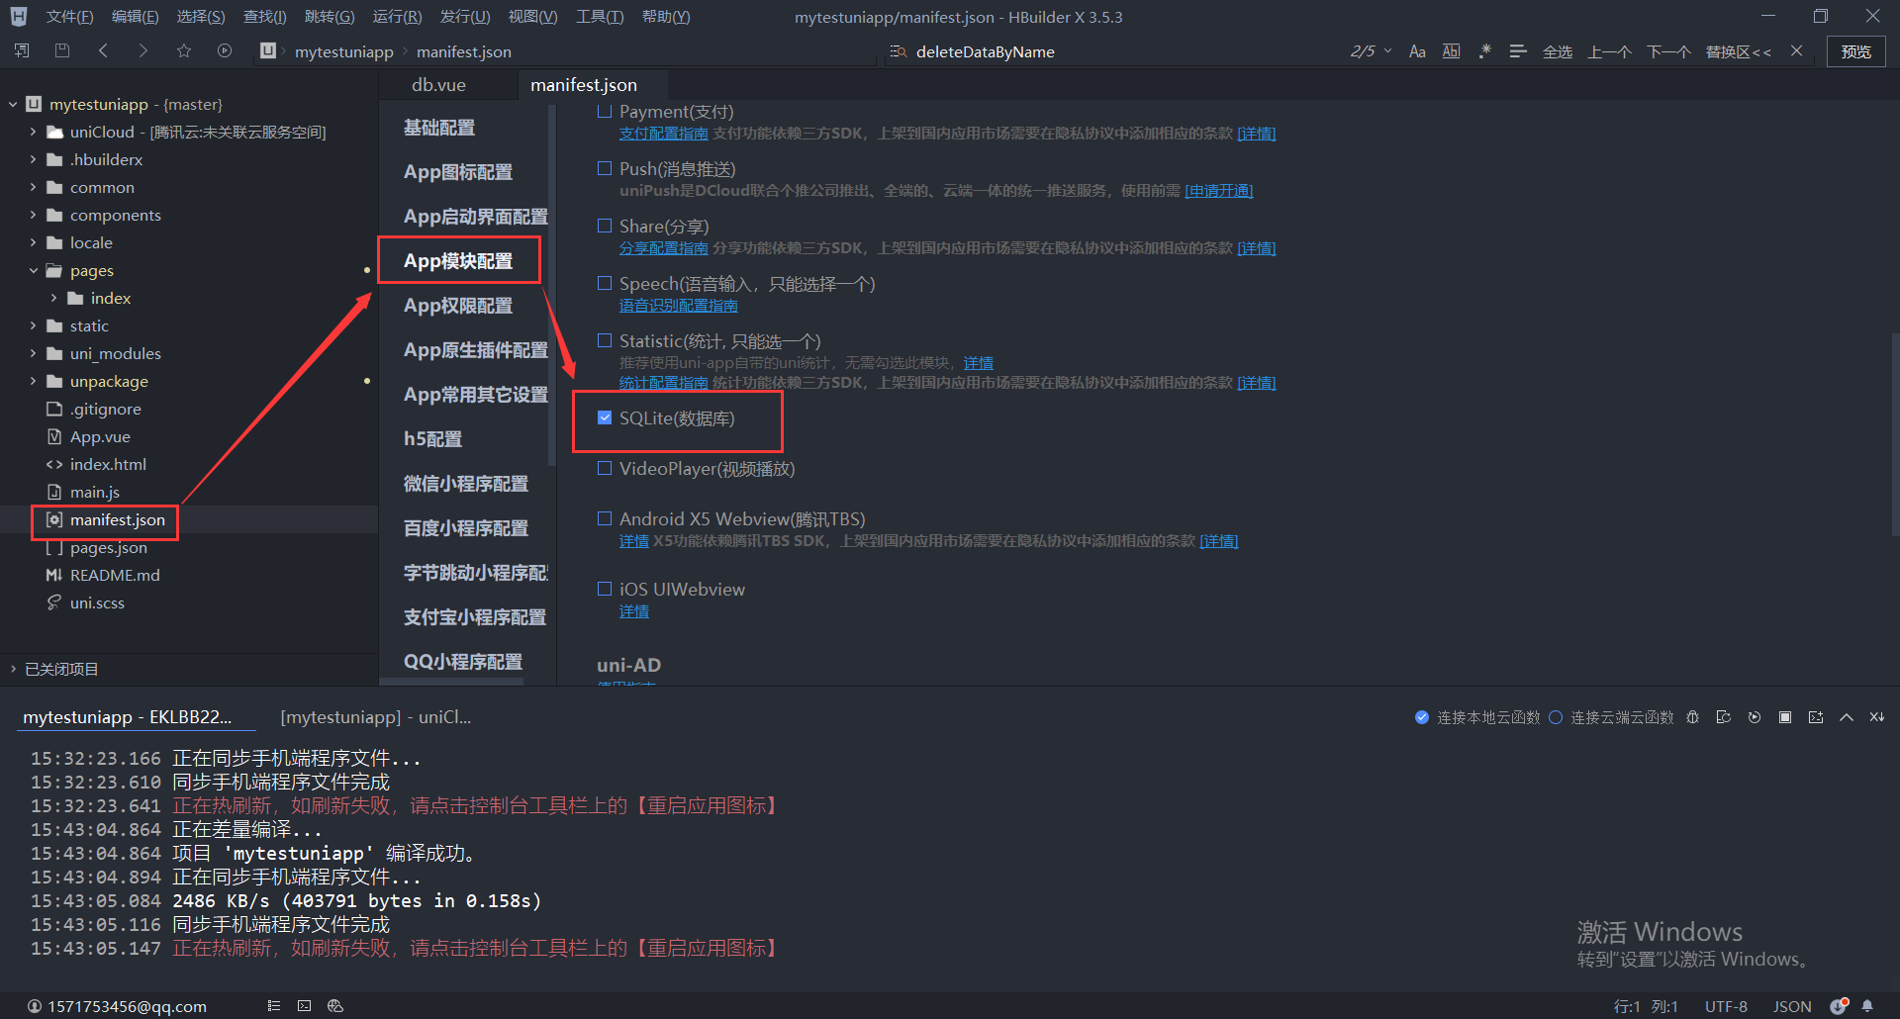Viewport: 1900px width, 1019px height.
Task: Expand the uniCloud folder in project tree
Action: 32,132
